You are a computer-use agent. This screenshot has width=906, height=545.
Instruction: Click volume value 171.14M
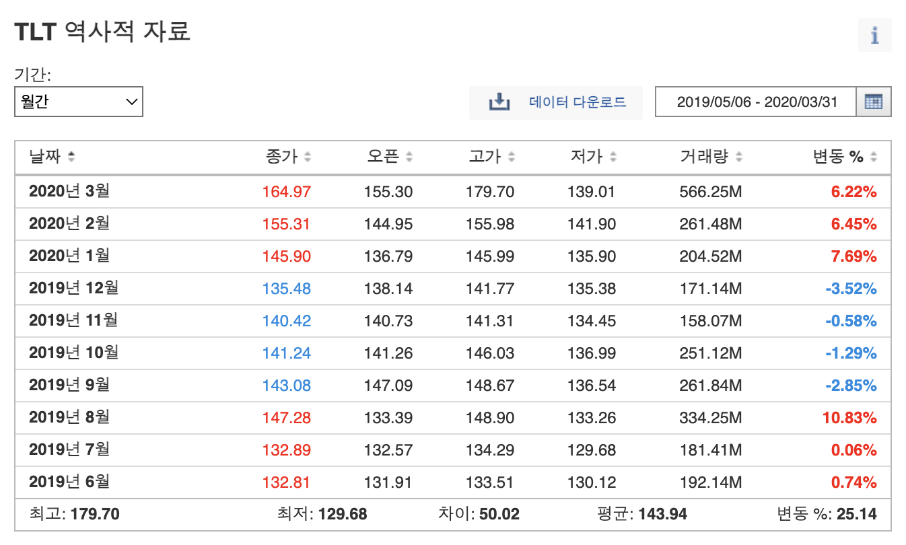[x=711, y=289]
